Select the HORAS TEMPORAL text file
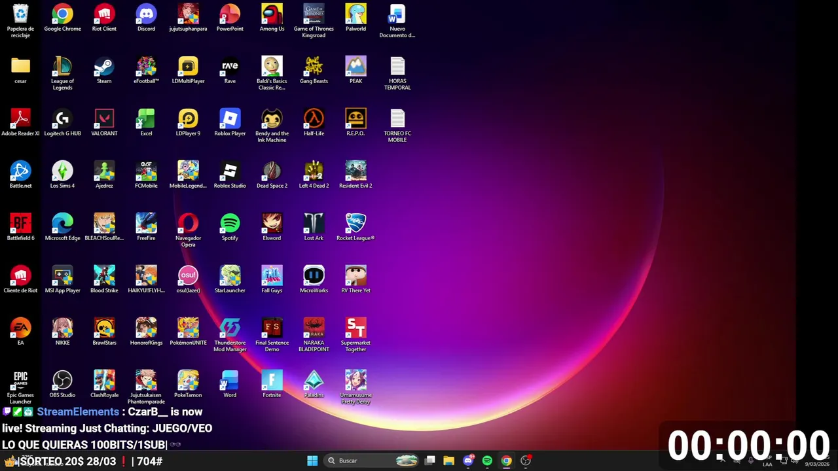The image size is (838, 471). tap(397, 73)
